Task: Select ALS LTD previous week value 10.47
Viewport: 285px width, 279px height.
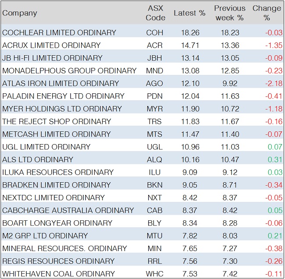Action: pos(230,159)
